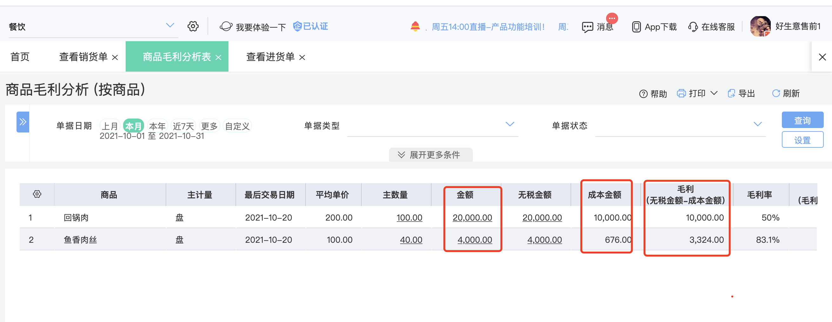This screenshot has height=322, width=832.
Task: Select the 本年 date range option
Action: 157,126
